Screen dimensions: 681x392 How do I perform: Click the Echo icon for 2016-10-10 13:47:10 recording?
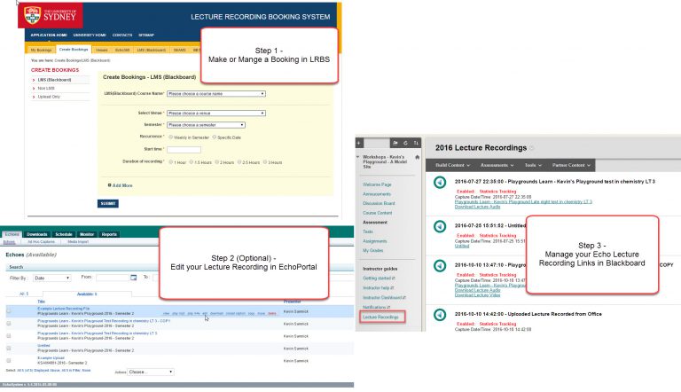(440, 265)
